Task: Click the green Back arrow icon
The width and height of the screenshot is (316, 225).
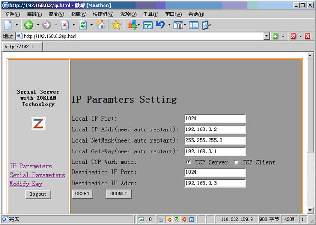Action: click(x=29, y=25)
